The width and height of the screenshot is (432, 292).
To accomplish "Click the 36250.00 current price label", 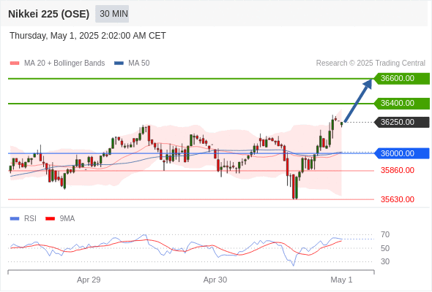I will pyautogui.click(x=402, y=122).
